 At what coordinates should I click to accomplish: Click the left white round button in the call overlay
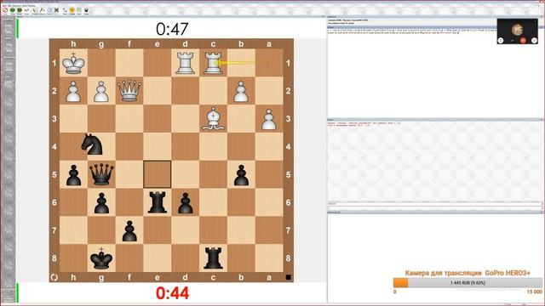coord(501,41)
